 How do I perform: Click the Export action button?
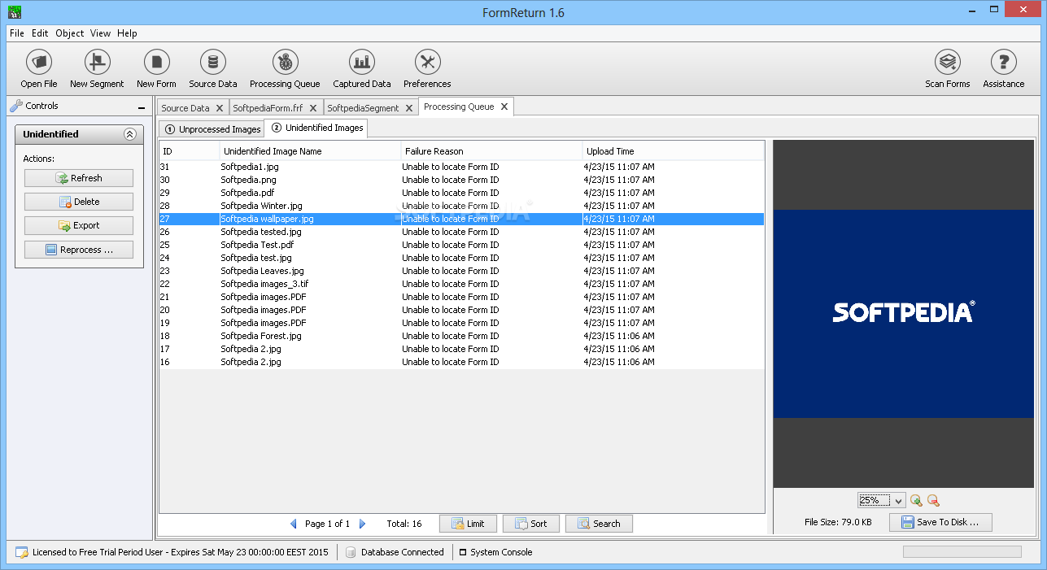click(79, 225)
